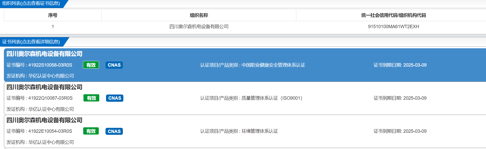
Task: Click 有效 badge on certificate 41922Q10087-03R0S
Action: (x=91, y=98)
